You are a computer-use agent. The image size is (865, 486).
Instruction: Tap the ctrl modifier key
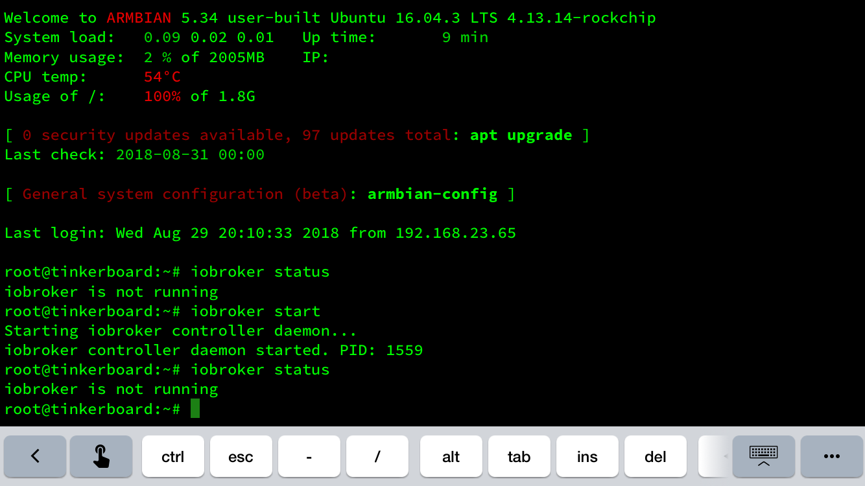click(x=173, y=456)
